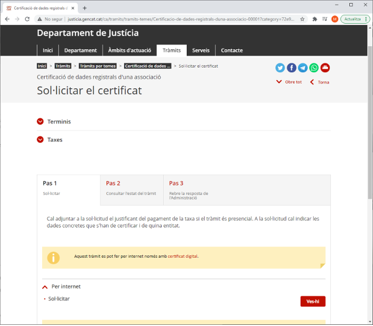
Task: Share via the WhatsApp icon
Action: (314, 68)
